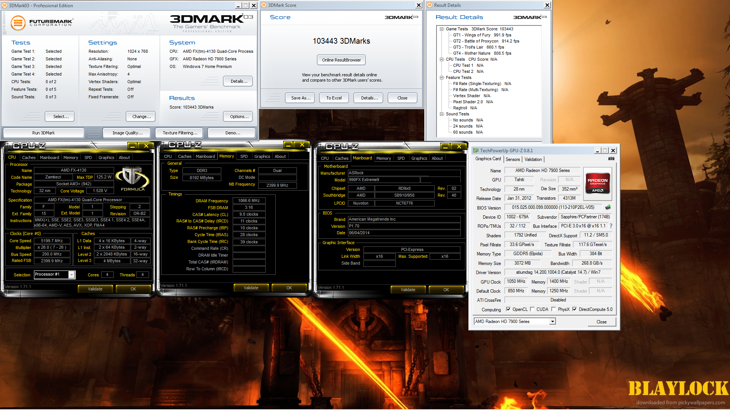This screenshot has height=410, width=730.
Task: Toggle the CUDA checkbox in GPU-Z
Action: click(532, 309)
